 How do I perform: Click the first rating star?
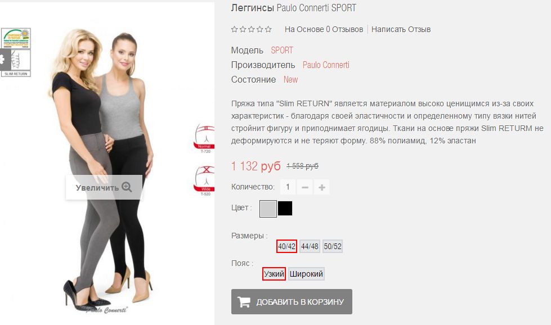234,29
